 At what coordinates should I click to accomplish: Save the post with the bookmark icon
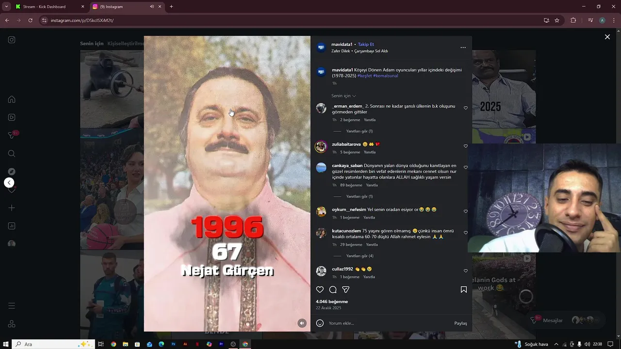coord(464,289)
